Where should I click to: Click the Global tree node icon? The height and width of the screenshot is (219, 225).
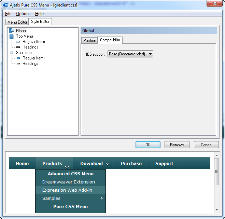tap(12, 31)
